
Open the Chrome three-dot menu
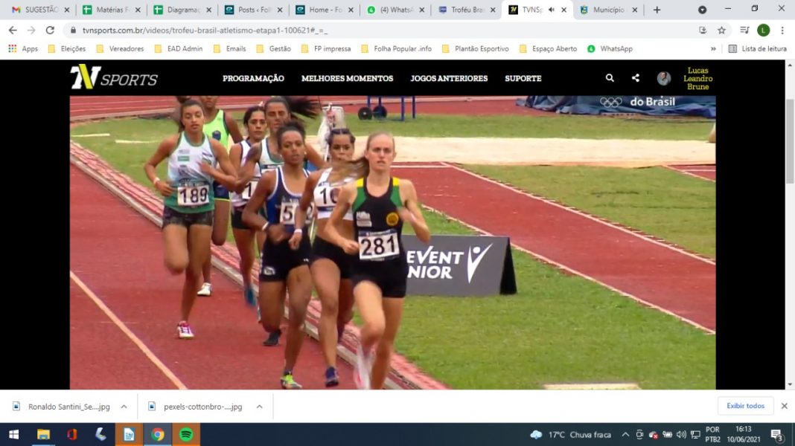782,30
